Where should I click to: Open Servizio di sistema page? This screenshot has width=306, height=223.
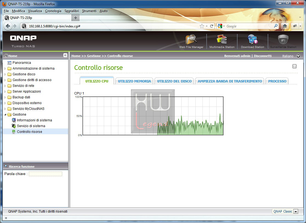click(x=31, y=126)
